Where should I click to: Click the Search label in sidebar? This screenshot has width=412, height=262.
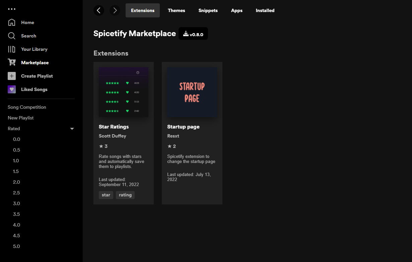click(28, 36)
